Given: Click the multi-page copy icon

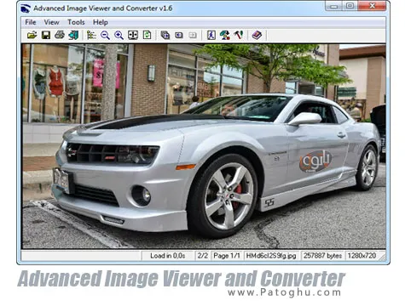Looking at the screenshot, I should [165, 35].
